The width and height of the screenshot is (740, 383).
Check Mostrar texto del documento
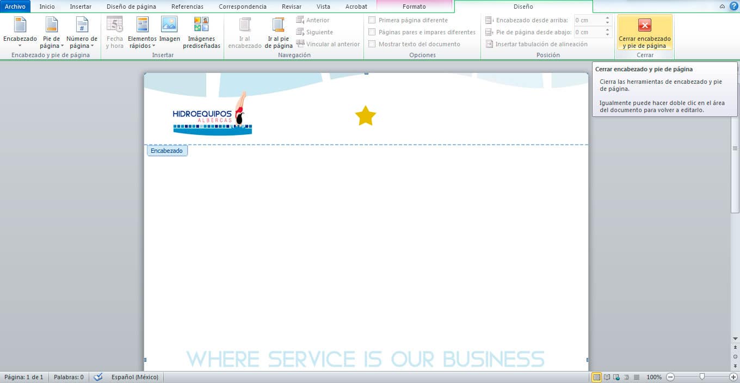pyautogui.click(x=372, y=44)
